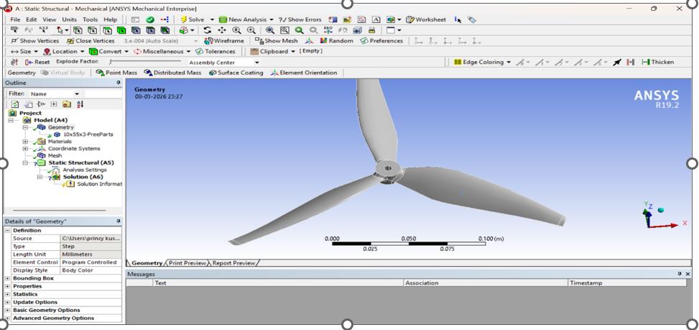
Task: Click the Label tool icon
Action: coord(14,30)
